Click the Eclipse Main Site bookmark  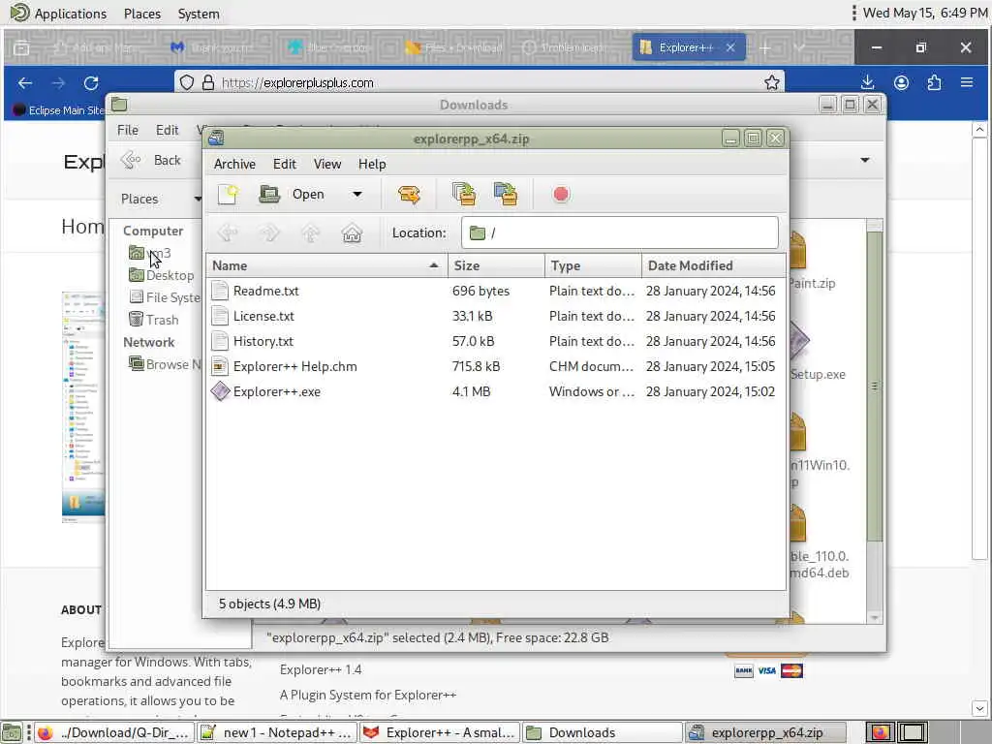[x=59, y=110]
